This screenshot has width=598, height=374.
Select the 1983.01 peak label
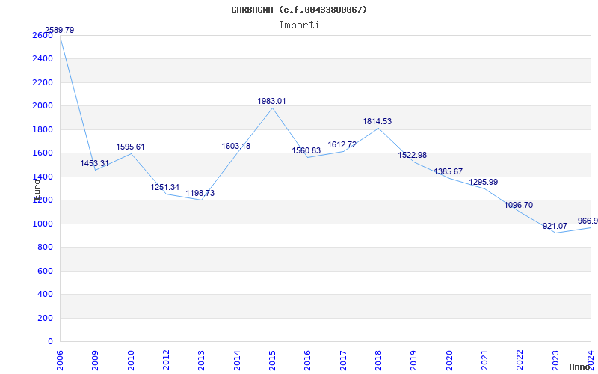(271, 101)
